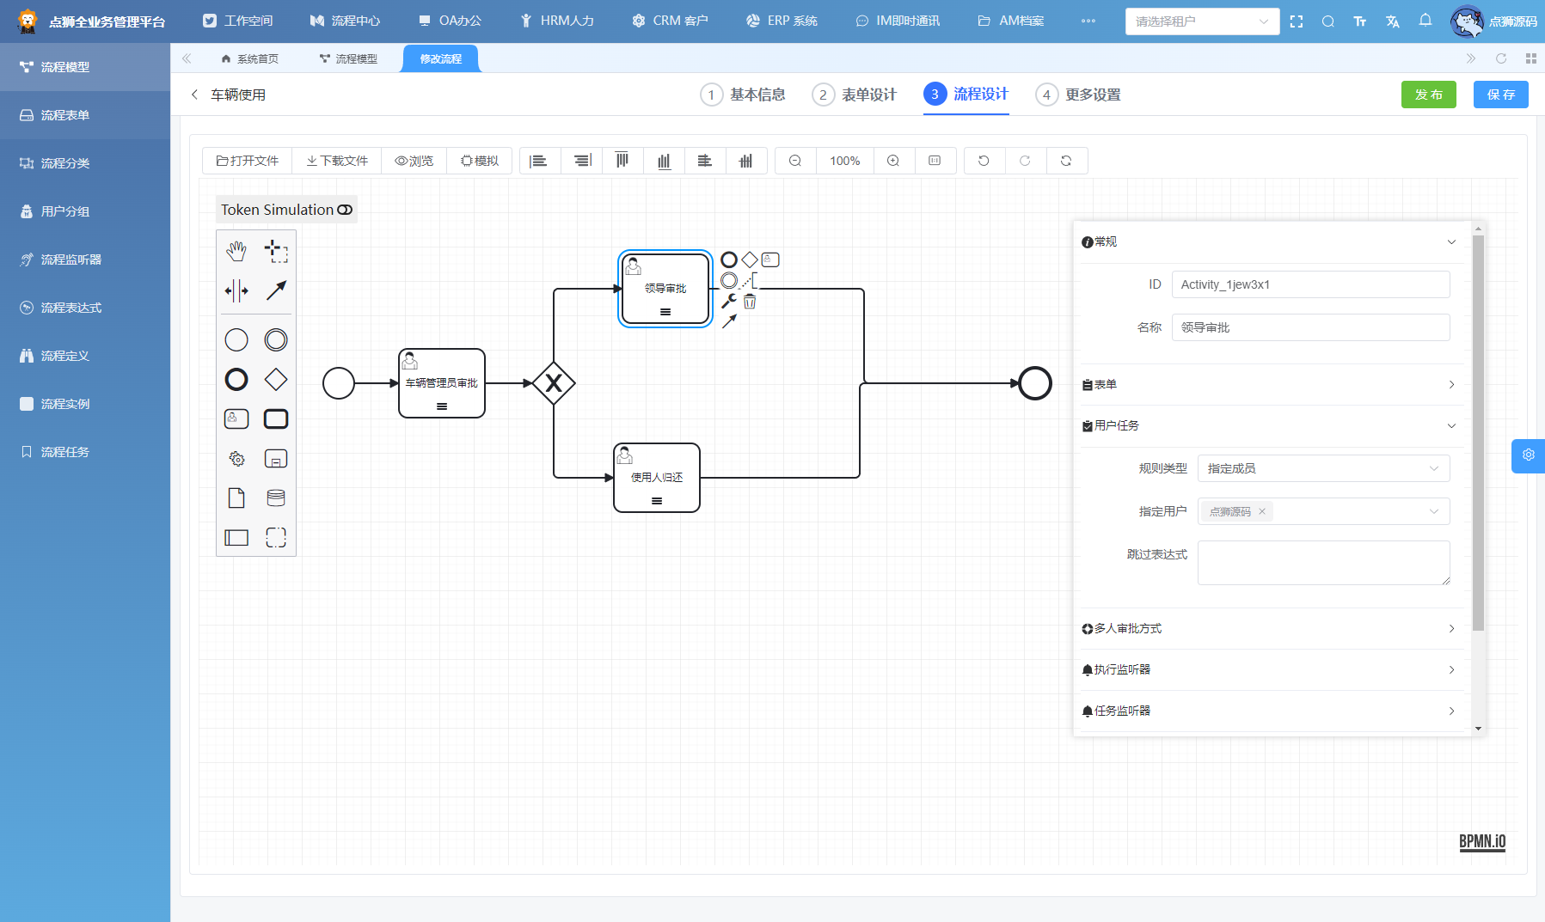Redo the last undone diagram change
The image size is (1545, 922).
coord(1025,161)
